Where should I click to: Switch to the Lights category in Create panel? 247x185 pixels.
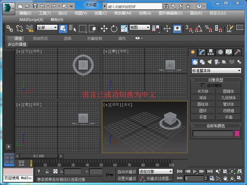pyautogui.click(x=210, y=62)
